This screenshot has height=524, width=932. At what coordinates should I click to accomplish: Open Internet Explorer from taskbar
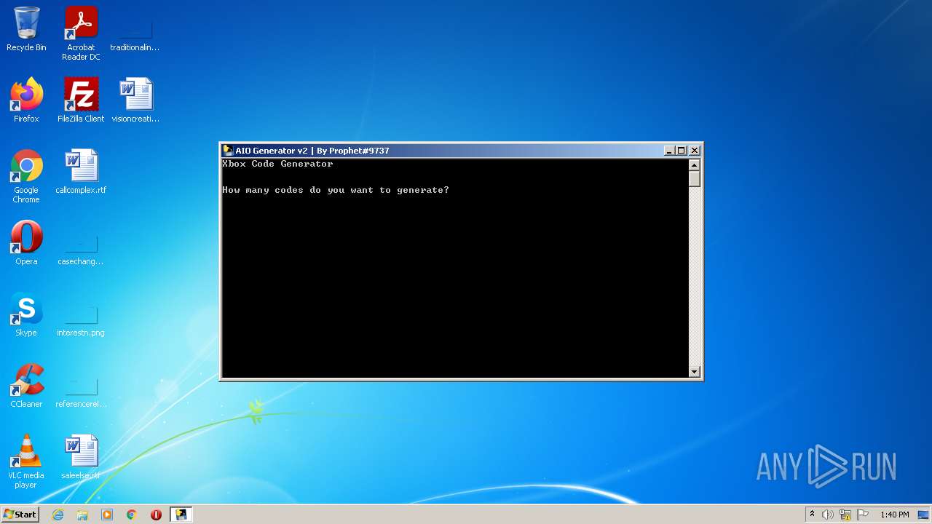[x=58, y=515]
